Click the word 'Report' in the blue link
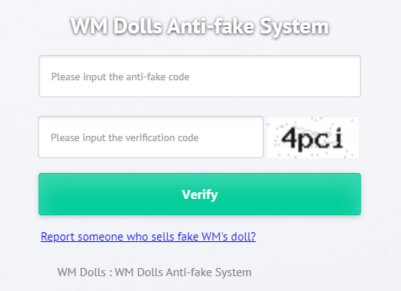Image resolution: width=401 pixels, height=291 pixels. click(x=57, y=237)
